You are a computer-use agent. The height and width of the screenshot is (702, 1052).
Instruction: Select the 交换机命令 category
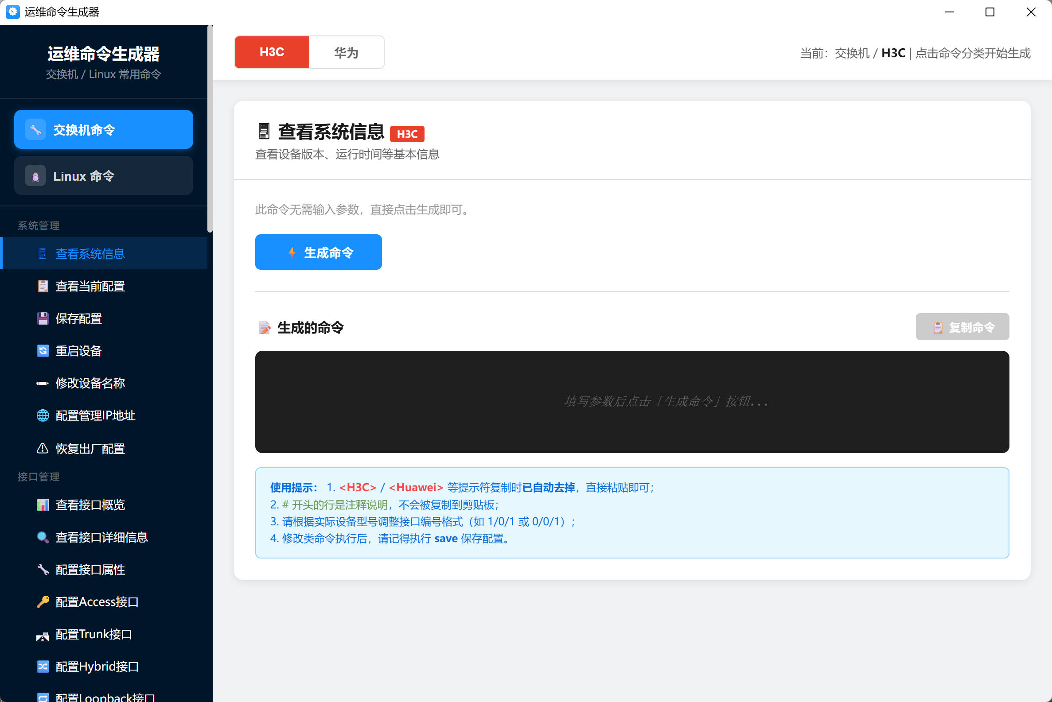coord(103,129)
